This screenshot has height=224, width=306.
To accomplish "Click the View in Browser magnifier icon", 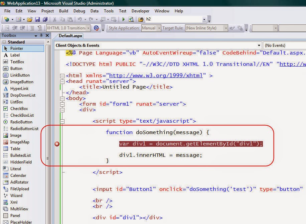I will [x=131, y=19].
